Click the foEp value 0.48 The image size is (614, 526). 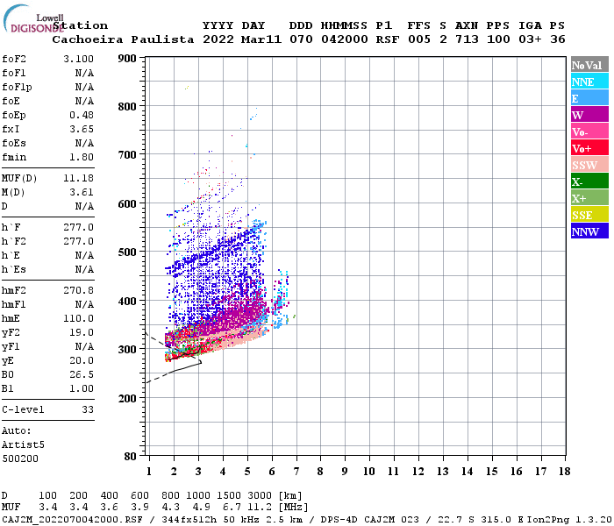point(82,115)
